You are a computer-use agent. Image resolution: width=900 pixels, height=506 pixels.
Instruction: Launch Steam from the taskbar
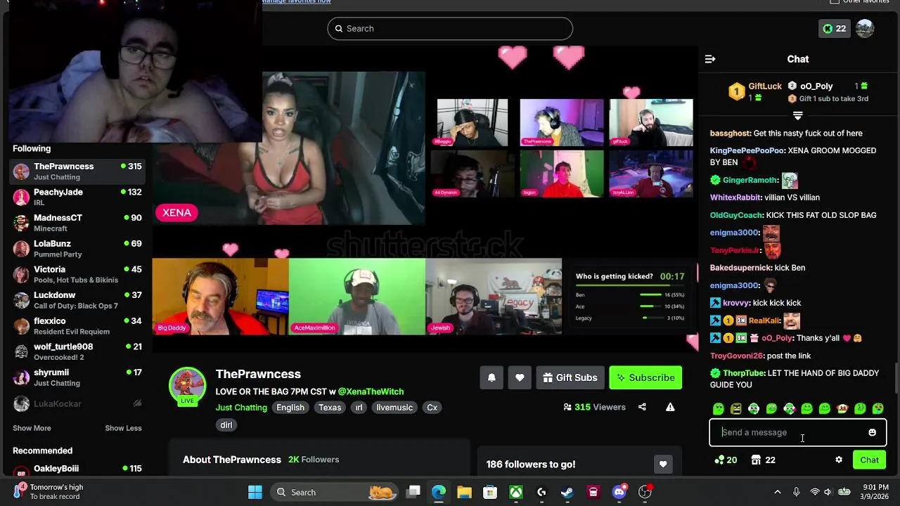click(x=567, y=492)
